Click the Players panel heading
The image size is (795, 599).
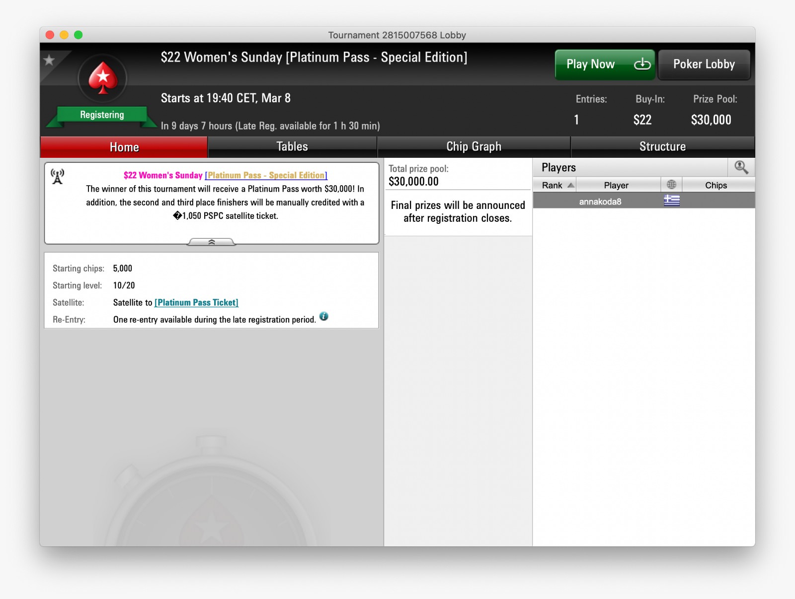(558, 168)
